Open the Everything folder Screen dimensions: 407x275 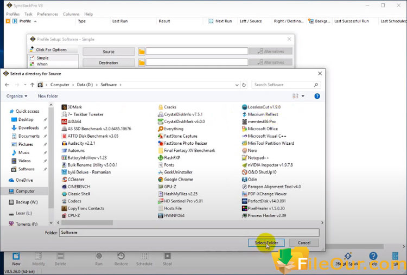170,129
